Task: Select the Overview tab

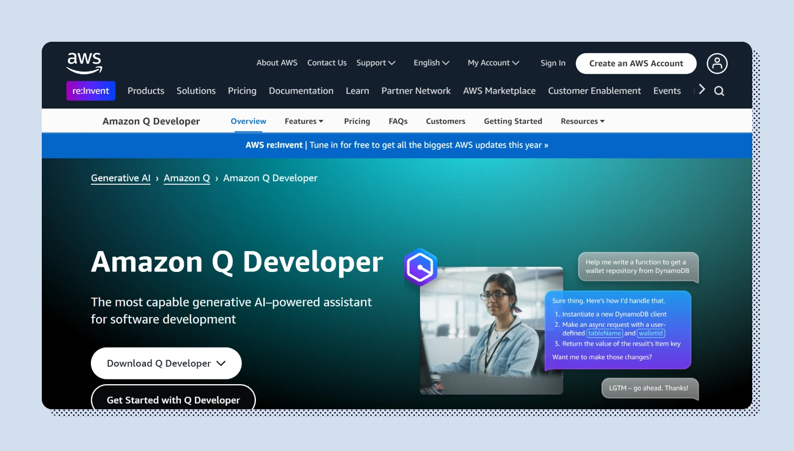Action: coord(248,121)
